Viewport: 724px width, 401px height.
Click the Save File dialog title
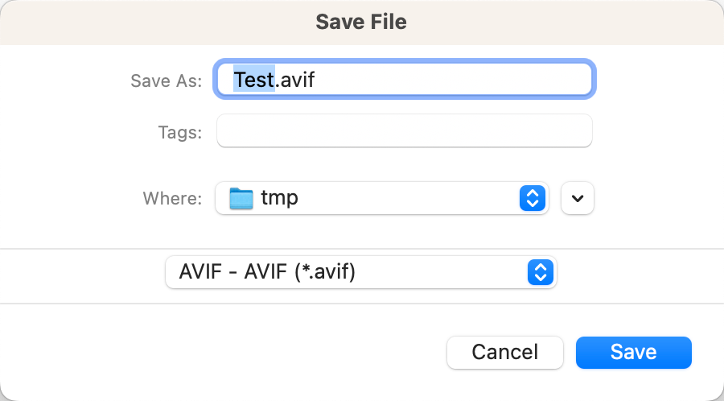pyautogui.click(x=361, y=22)
